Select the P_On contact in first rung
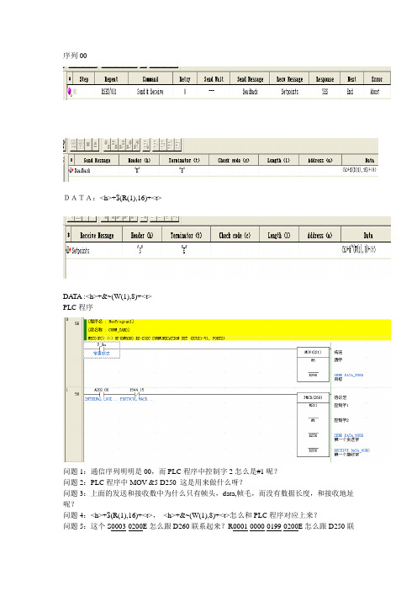417x591 pixels. (101, 349)
